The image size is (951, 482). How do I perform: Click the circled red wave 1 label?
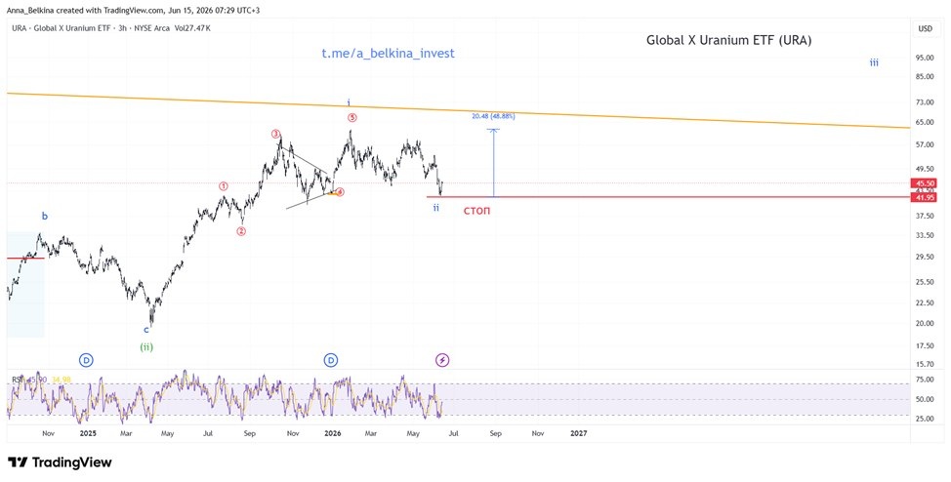click(x=224, y=186)
